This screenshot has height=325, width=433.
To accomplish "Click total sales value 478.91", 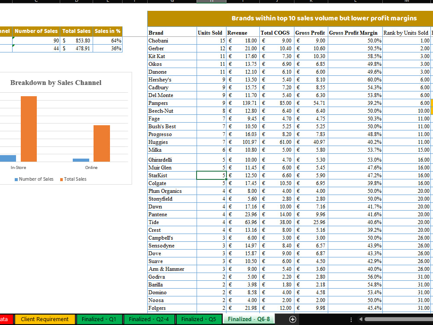I will pos(77,49).
